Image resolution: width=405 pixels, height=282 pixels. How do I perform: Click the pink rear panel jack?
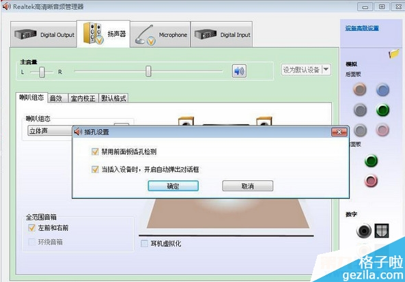point(382,130)
